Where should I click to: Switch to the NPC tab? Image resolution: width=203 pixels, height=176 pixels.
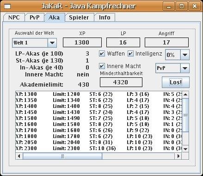[x=14, y=18]
